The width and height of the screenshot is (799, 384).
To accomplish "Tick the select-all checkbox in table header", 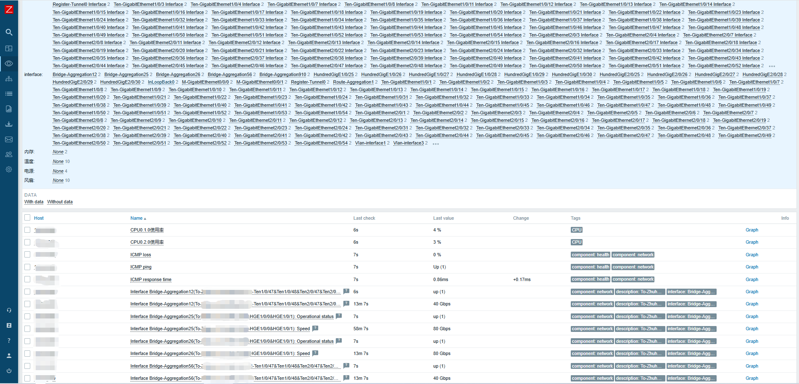I will [x=27, y=218].
